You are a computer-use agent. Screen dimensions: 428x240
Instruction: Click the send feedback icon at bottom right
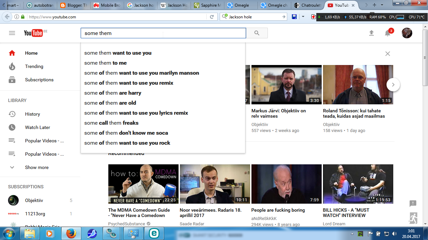413,204
